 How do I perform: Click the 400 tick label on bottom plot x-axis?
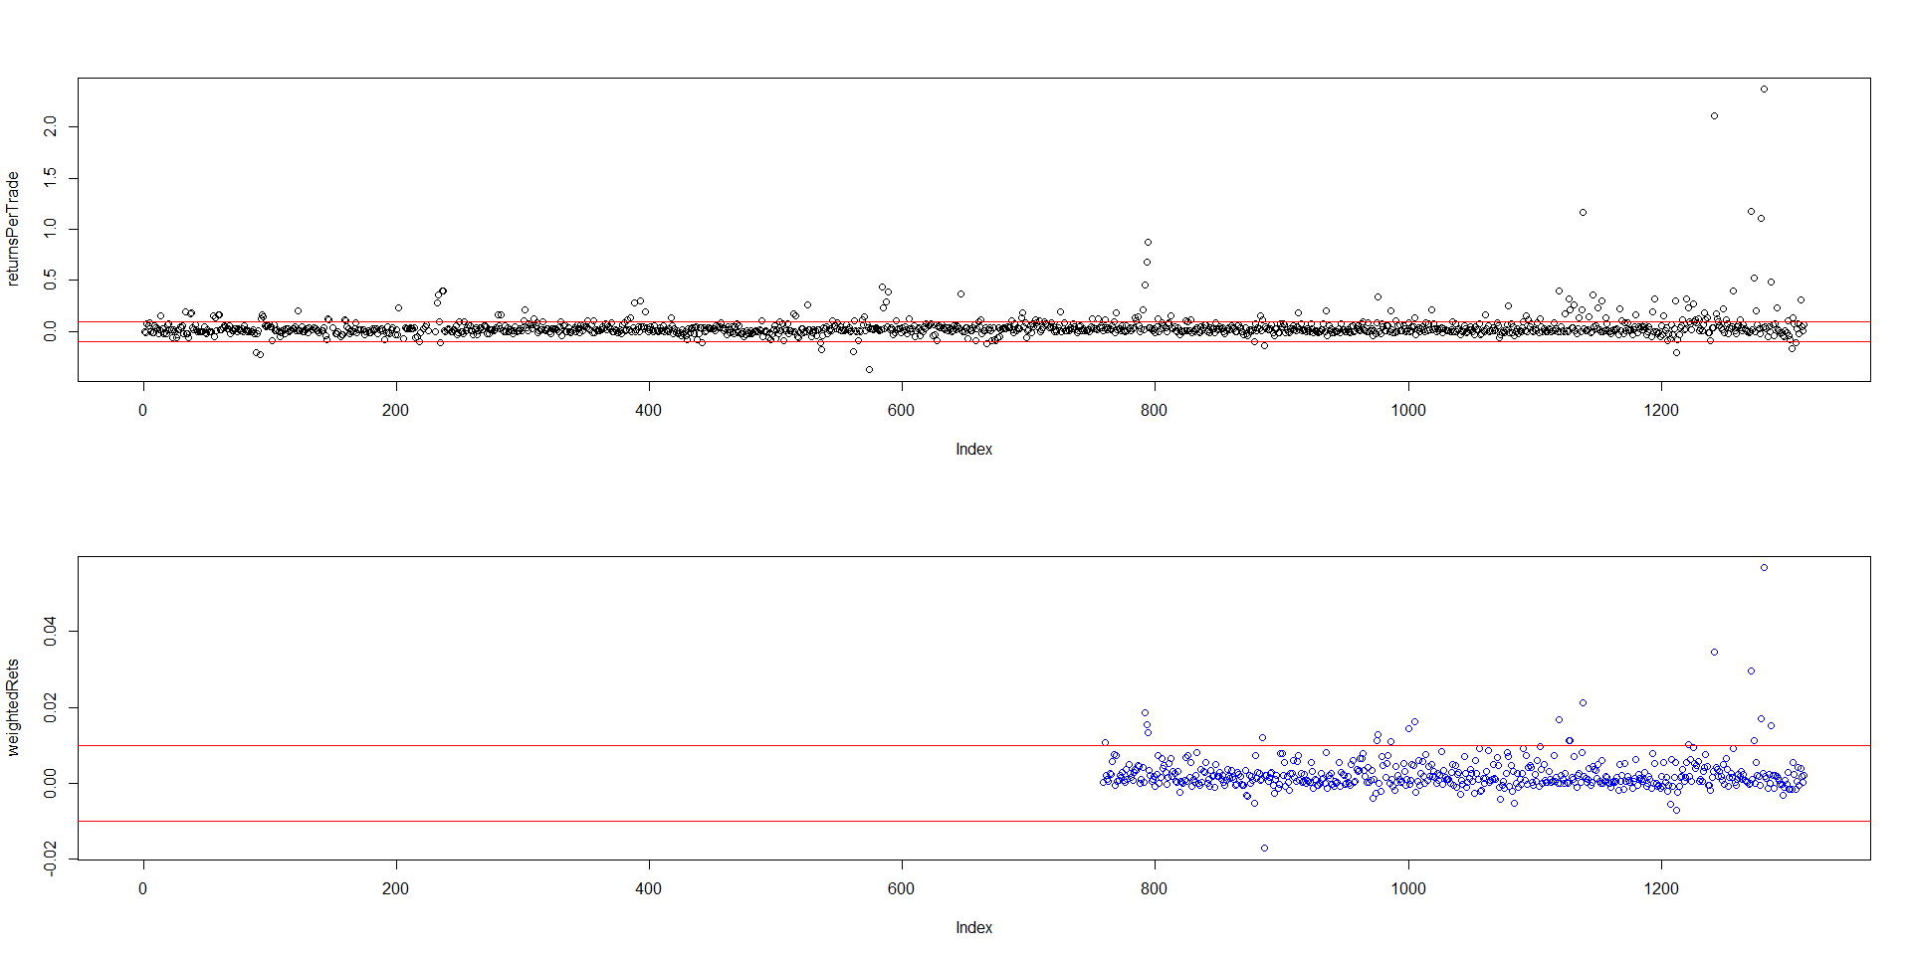[648, 889]
